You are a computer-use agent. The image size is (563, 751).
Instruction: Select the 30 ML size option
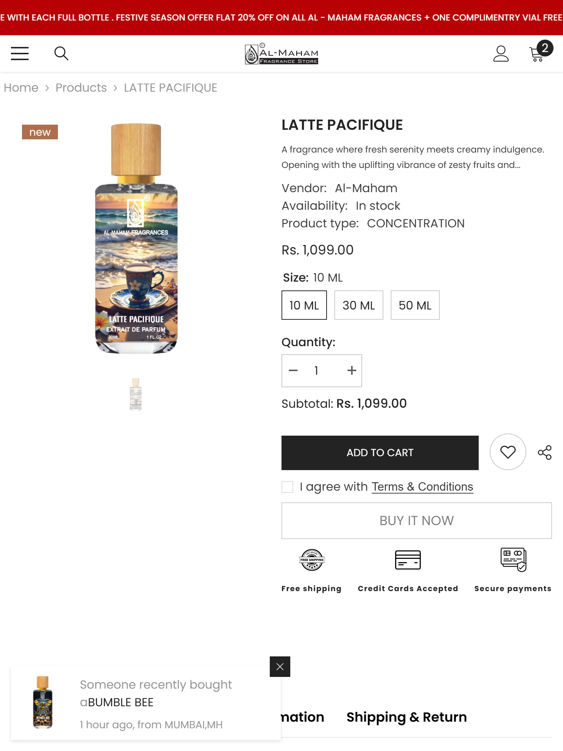click(358, 305)
